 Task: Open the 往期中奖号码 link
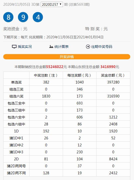coord(102,47)
